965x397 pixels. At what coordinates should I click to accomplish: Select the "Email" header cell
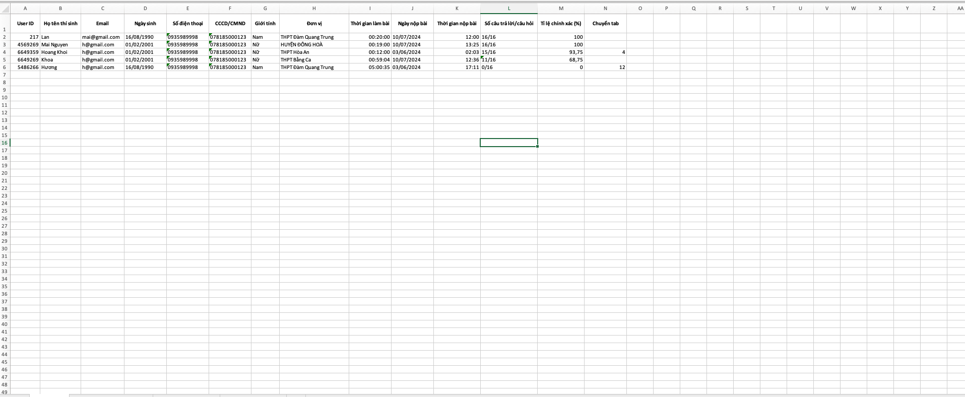(x=102, y=24)
